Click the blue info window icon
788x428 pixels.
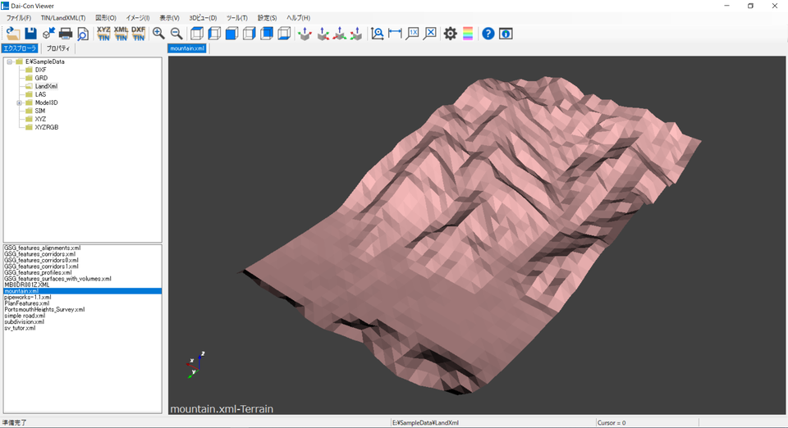[x=506, y=34]
